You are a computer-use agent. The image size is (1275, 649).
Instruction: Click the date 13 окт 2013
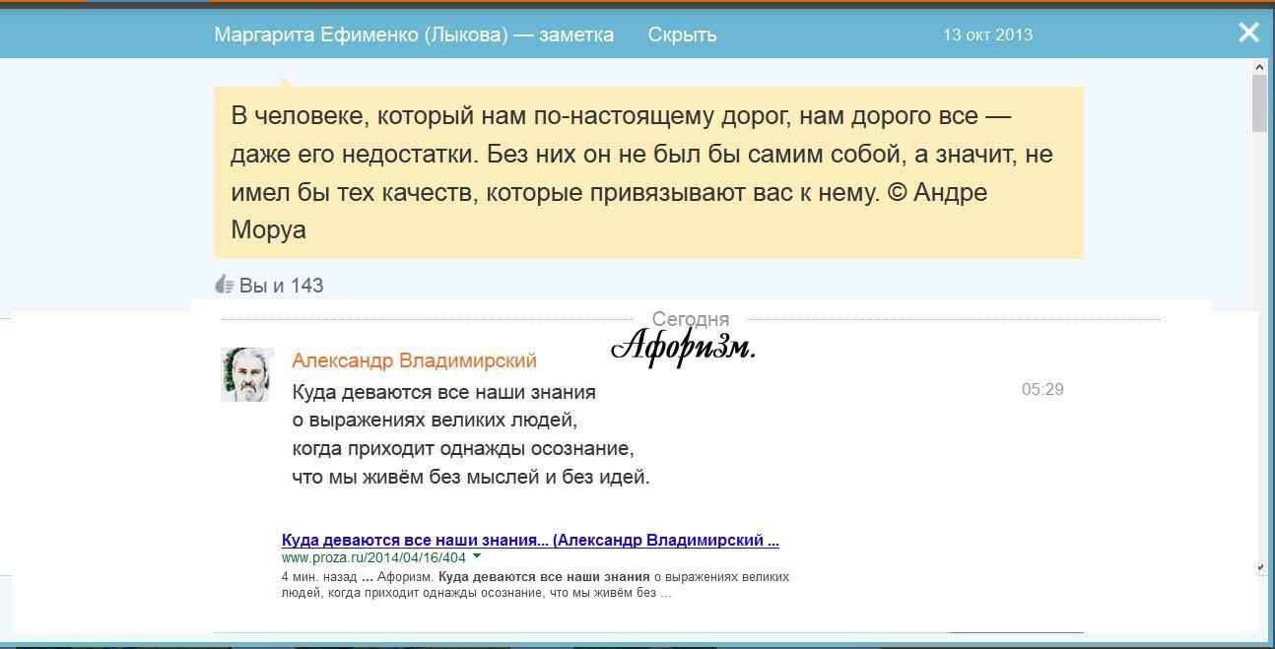pos(987,34)
